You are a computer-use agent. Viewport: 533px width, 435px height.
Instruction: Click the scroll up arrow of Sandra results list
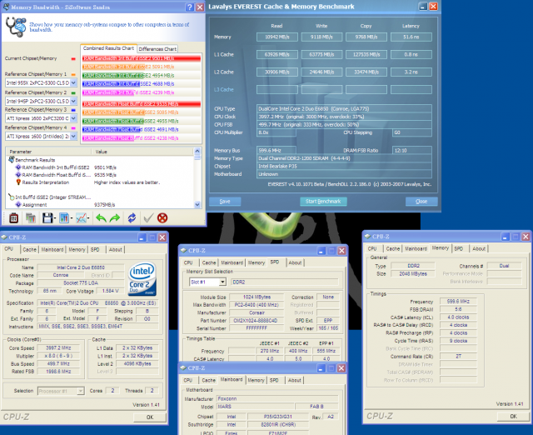pos(197,151)
